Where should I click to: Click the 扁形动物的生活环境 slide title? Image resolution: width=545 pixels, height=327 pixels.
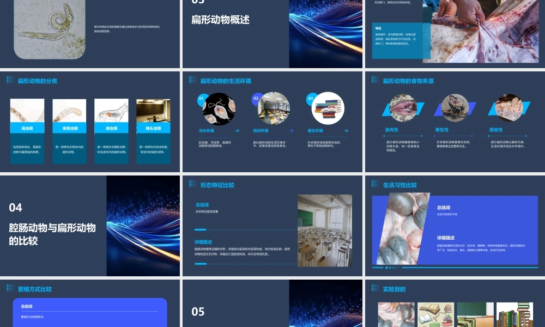226,81
